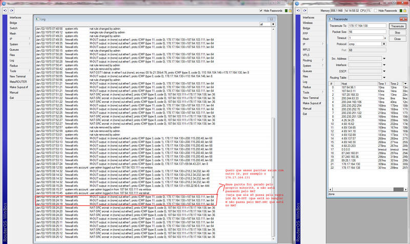Open IP submenu in left WinBox sidebar
410x244 pixels.
coord(20,39)
